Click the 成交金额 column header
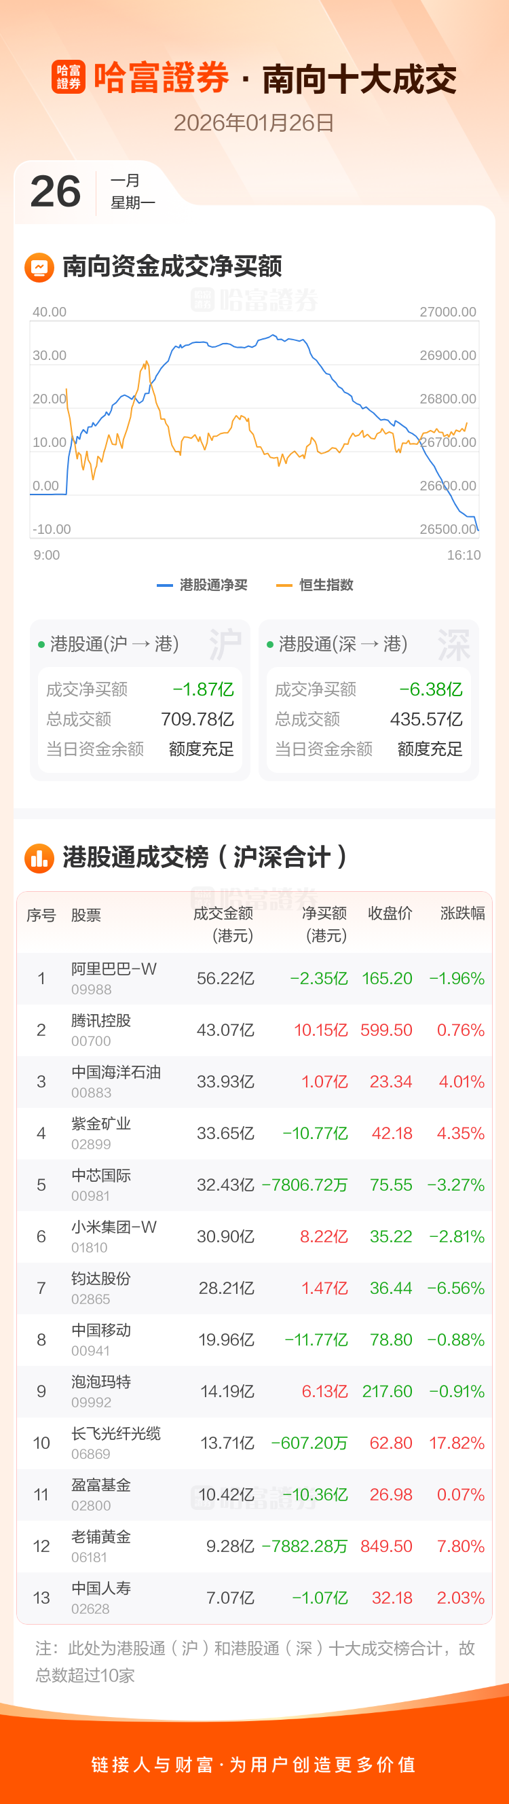The height and width of the screenshot is (1804, 509). tap(223, 923)
